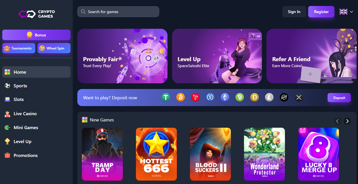The image size is (358, 184).
Task: Click the silver Litecoin icon
Action: point(269,98)
